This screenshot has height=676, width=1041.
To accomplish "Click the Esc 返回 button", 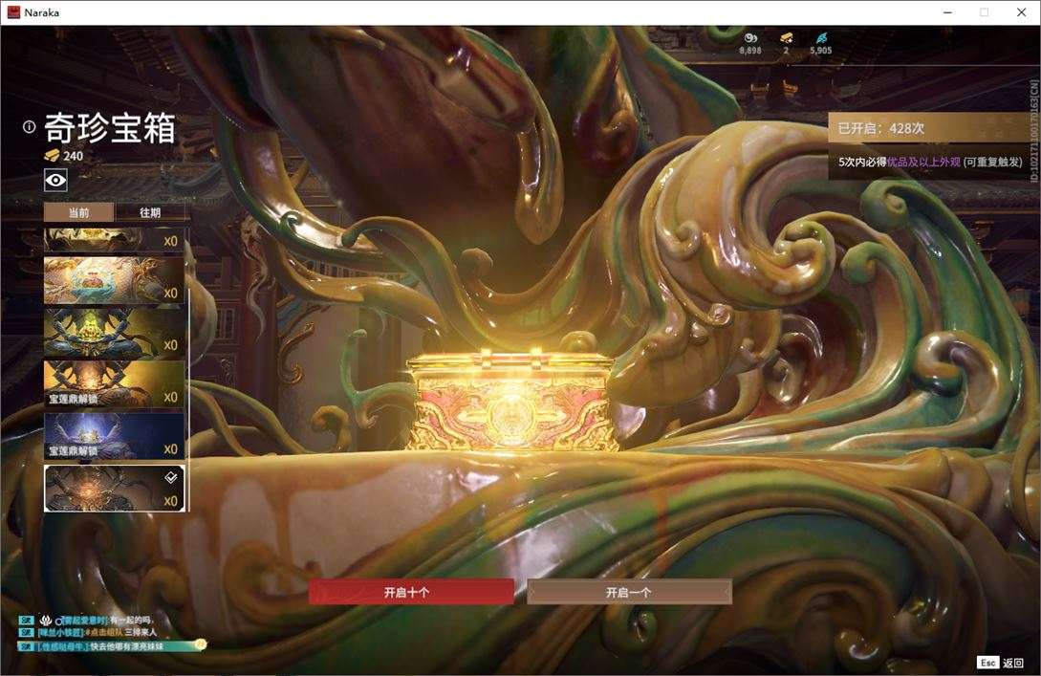I will 1000,663.
